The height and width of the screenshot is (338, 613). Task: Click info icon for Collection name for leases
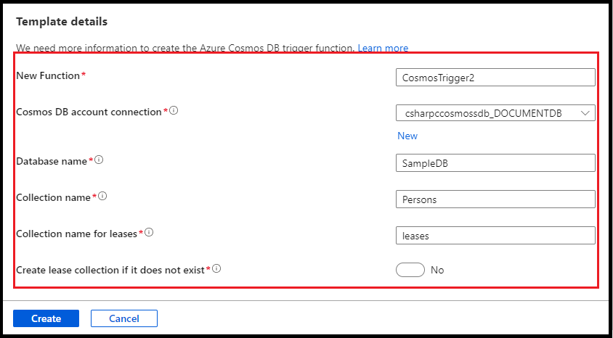tap(149, 233)
